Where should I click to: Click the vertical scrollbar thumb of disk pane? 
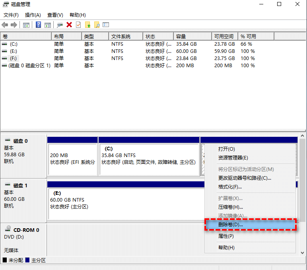(x=302, y=180)
